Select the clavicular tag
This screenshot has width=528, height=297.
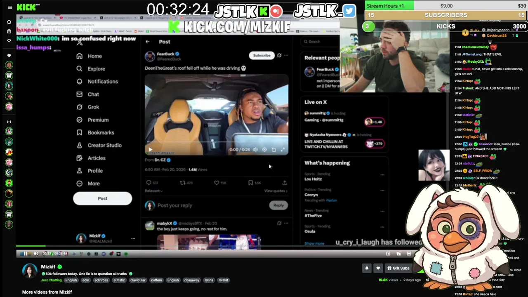138,280
